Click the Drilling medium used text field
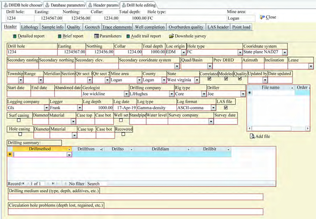The height and width of the screenshot is (219, 316). [135, 197]
